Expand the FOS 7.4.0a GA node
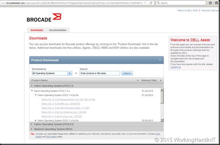Viewport: 220px width, 145px height. pos(36,120)
